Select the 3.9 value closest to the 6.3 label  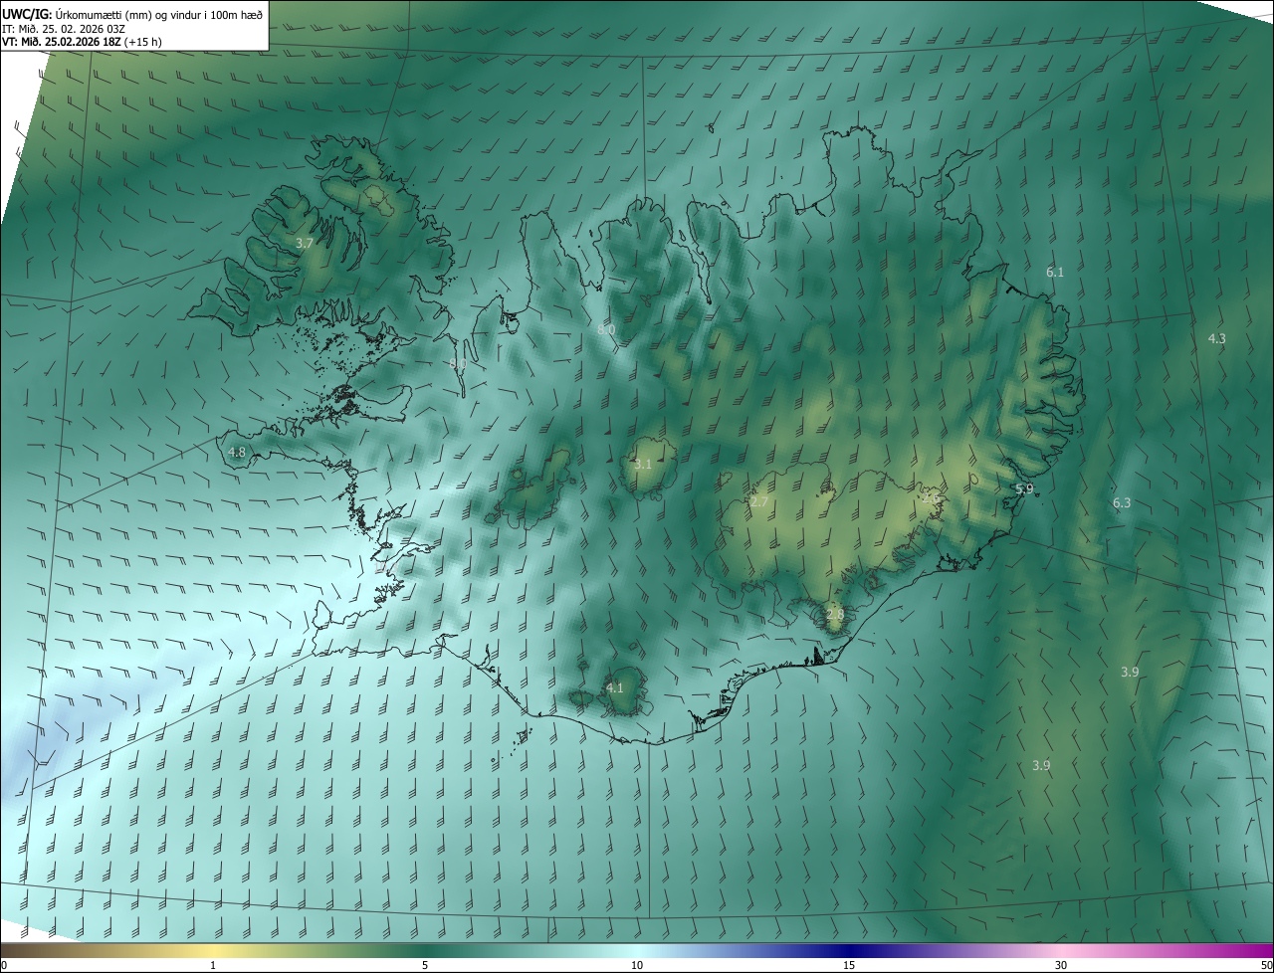[x=1130, y=672]
